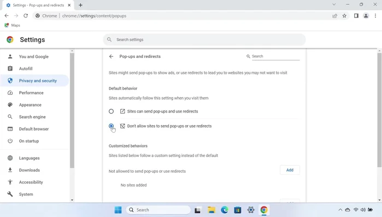Image resolution: width=382 pixels, height=217 pixels.
Task: Show hidden system tray icons
Action: click(x=340, y=210)
